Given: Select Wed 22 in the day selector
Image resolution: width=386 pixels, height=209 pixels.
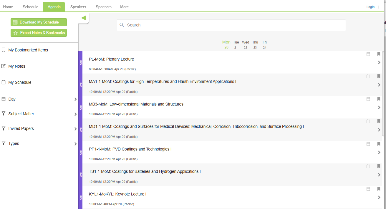Looking at the screenshot, I should click(246, 45).
